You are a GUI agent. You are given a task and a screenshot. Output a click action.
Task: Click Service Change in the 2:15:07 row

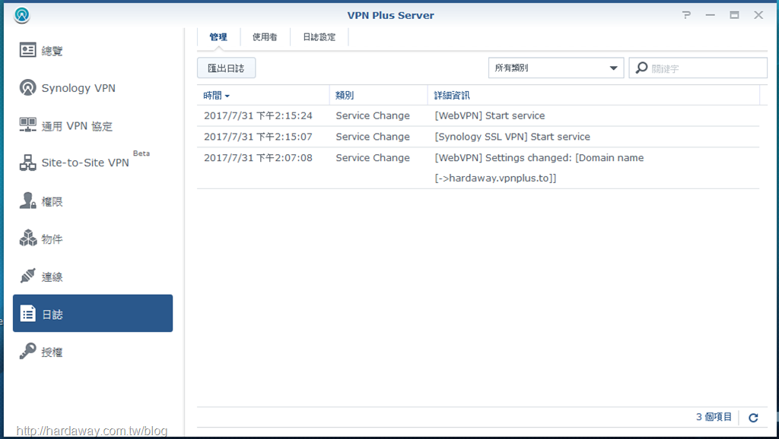373,137
